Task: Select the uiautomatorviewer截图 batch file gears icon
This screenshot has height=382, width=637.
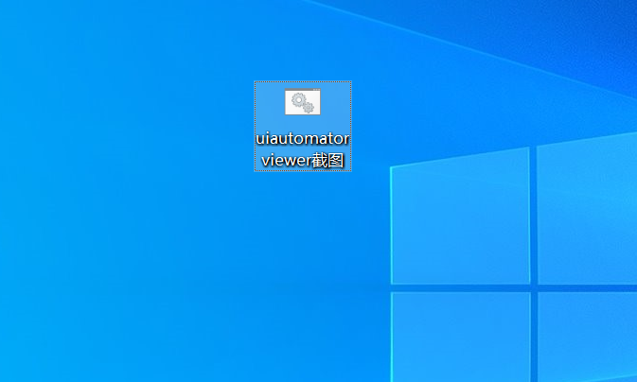Action: click(x=303, y=101)
